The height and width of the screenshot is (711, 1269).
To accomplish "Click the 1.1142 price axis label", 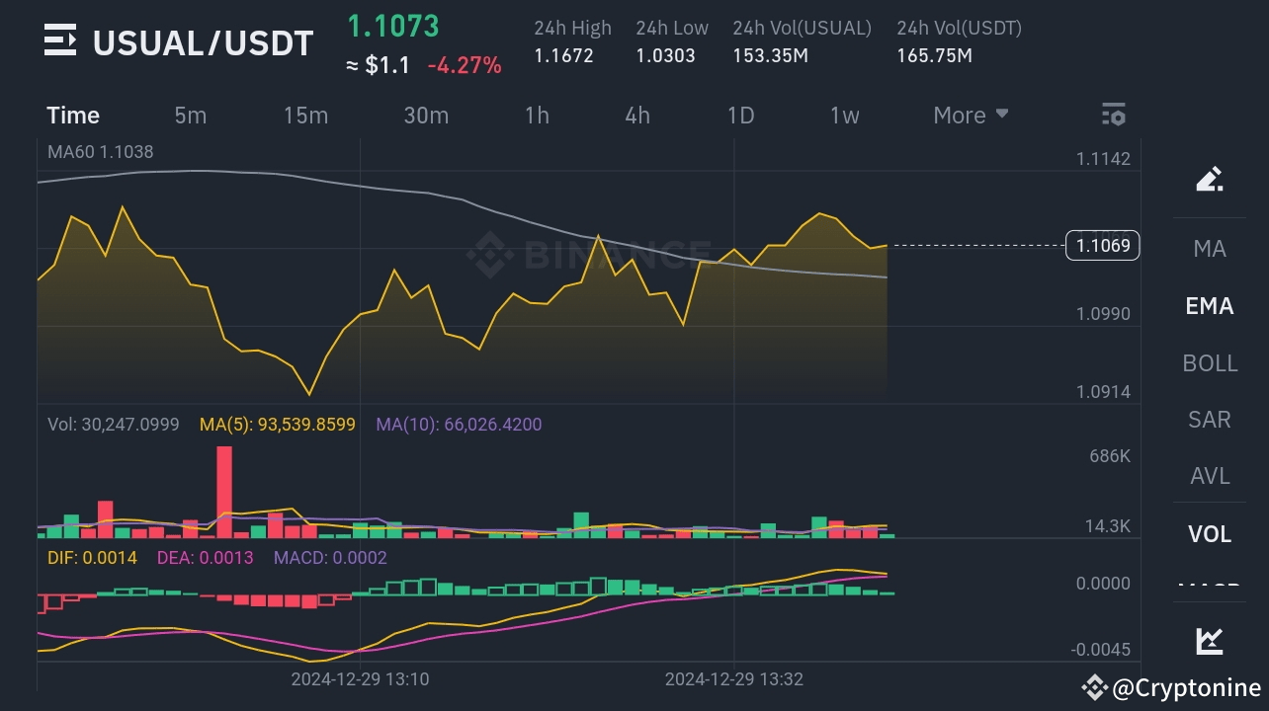I will (x=1103, y=159).
